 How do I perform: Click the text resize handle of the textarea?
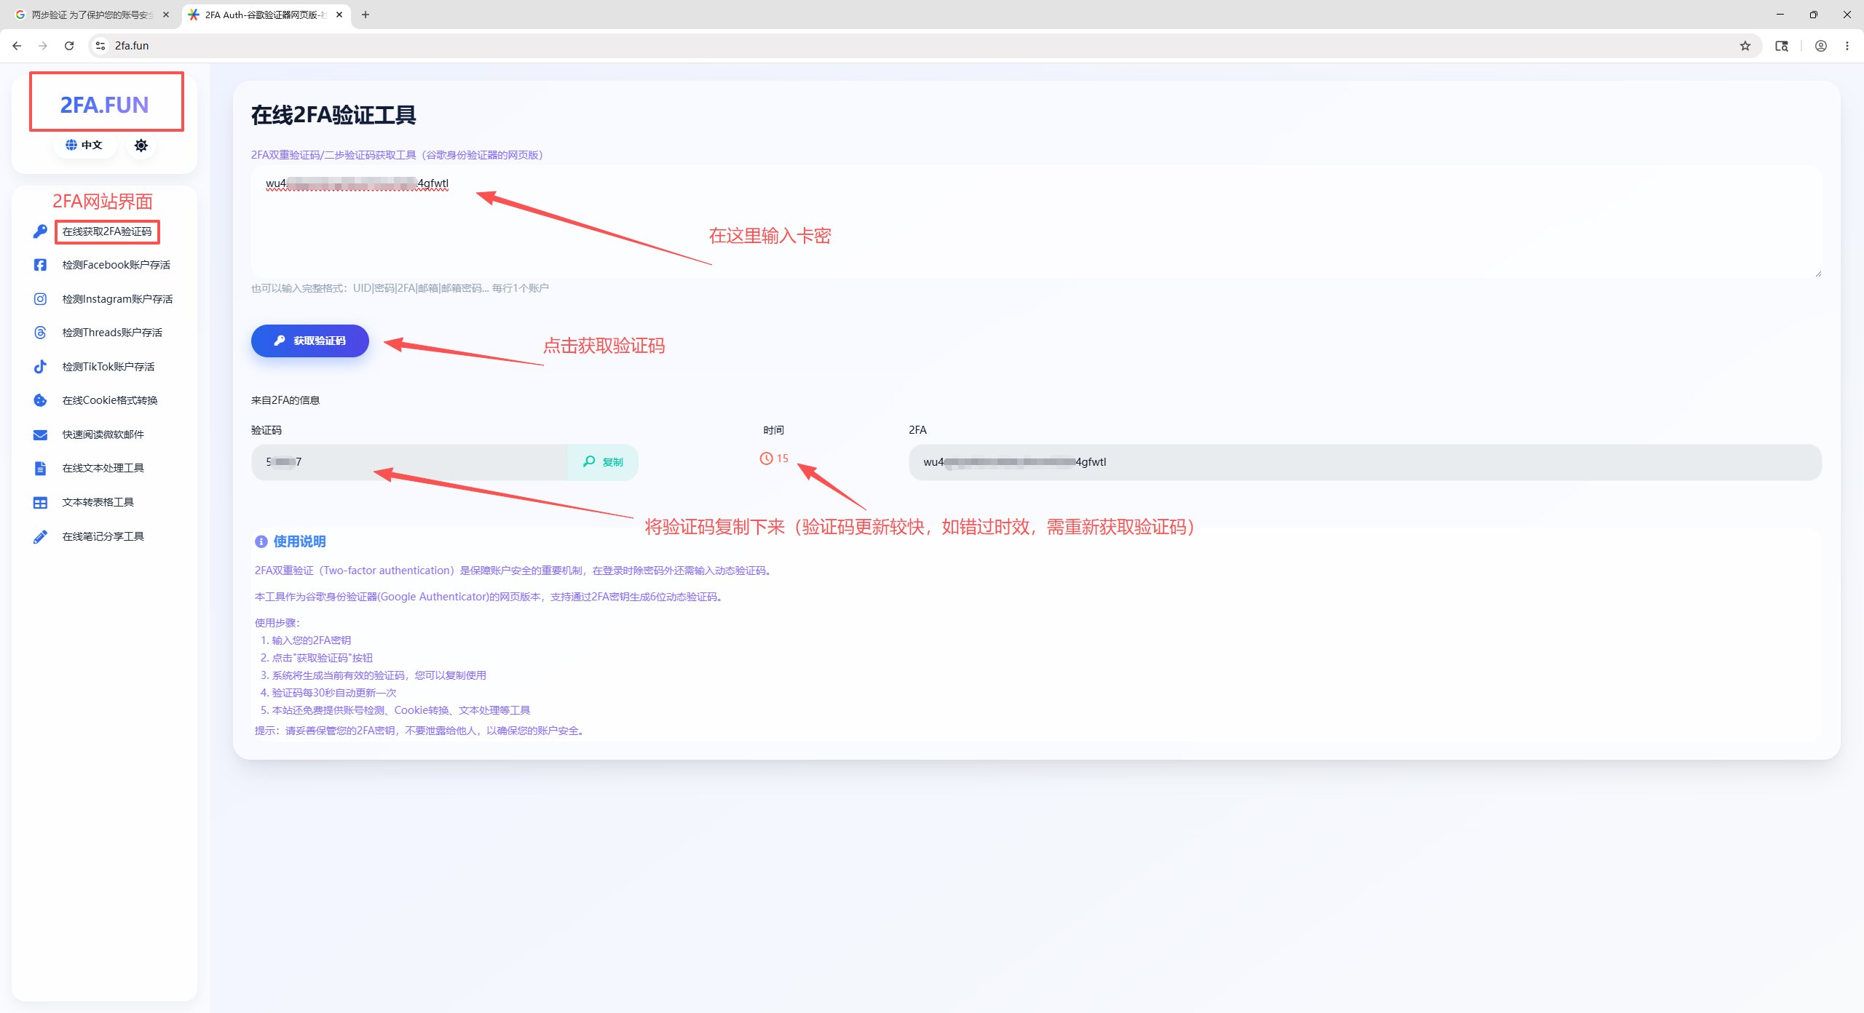pos(1817,274)
